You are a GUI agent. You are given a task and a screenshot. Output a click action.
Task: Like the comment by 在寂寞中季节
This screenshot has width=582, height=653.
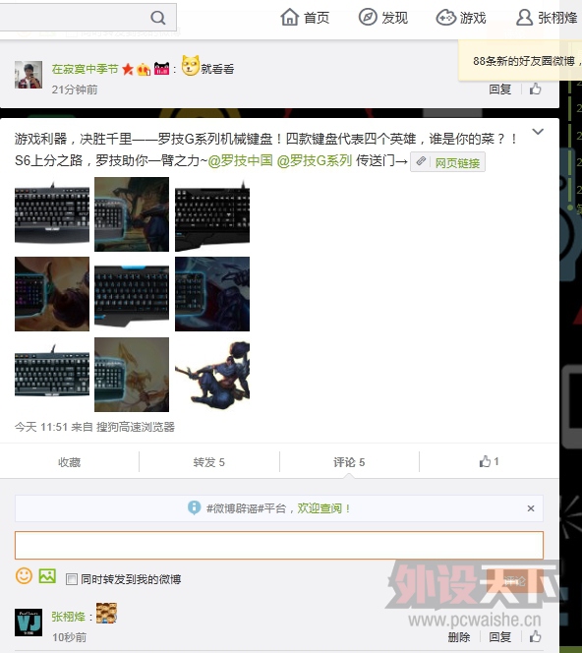[x=535, y=89]
